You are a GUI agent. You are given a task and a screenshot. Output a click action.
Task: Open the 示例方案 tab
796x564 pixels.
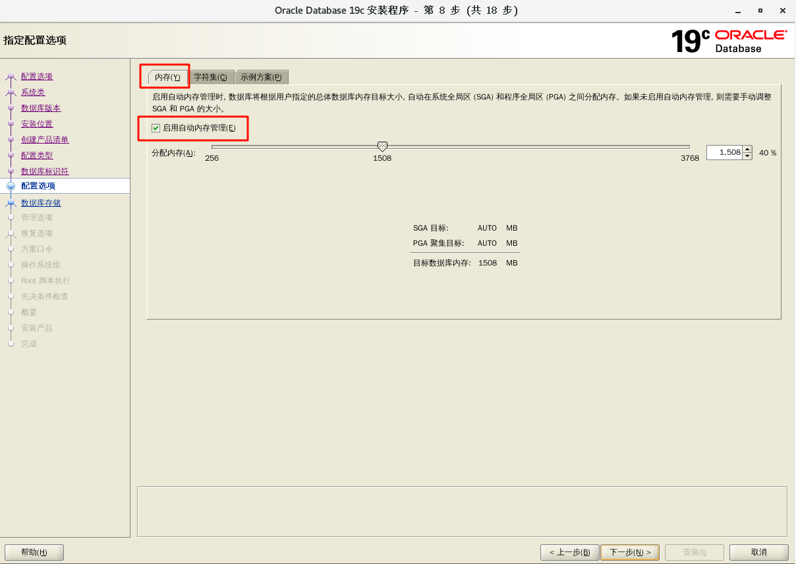261,77
